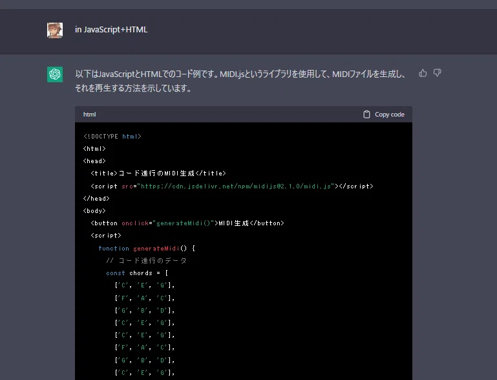
Task: Click the reply line それを再生する方法を示しています
Action: tap(133, 88)
